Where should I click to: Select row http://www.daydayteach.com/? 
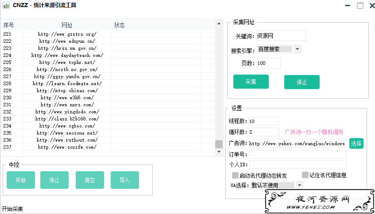108,55
